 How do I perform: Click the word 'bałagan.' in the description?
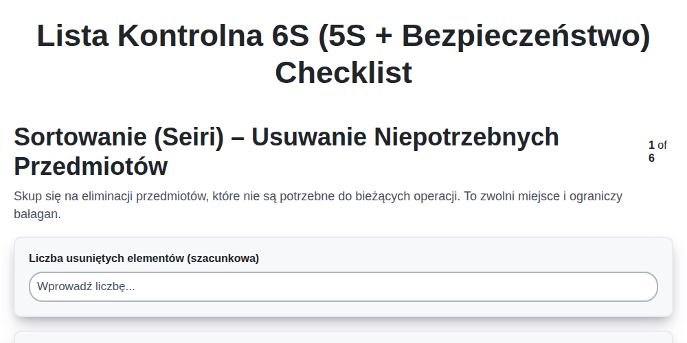(x=37, y=214)
